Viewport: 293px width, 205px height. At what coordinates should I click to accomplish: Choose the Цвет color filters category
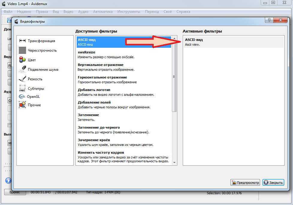[31, 60]
